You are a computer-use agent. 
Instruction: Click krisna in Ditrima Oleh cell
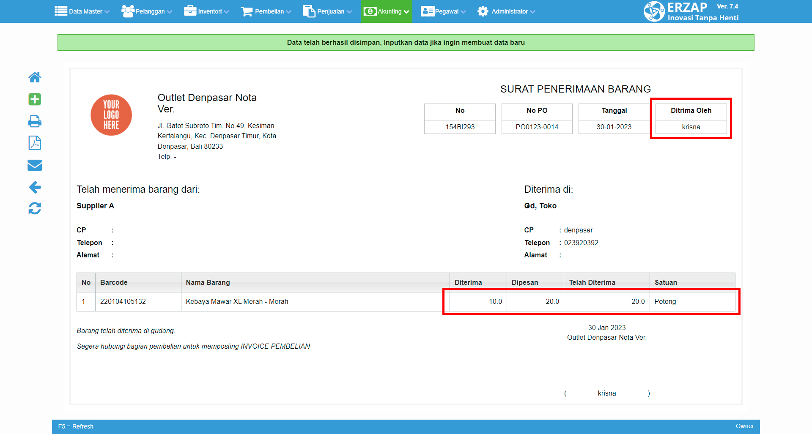pyautogui.click(x=691, y=127)
